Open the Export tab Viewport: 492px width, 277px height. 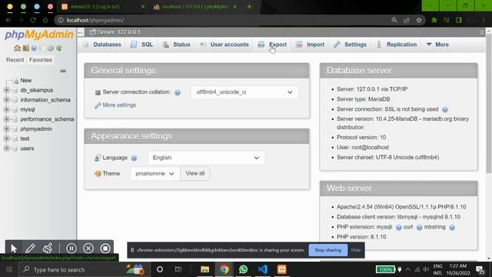click(272, 45)
